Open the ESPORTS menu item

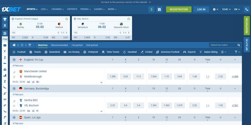(x=72, y=9)
